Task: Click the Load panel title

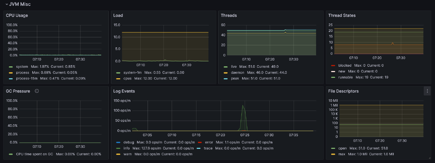Action: tap(118, 16)
